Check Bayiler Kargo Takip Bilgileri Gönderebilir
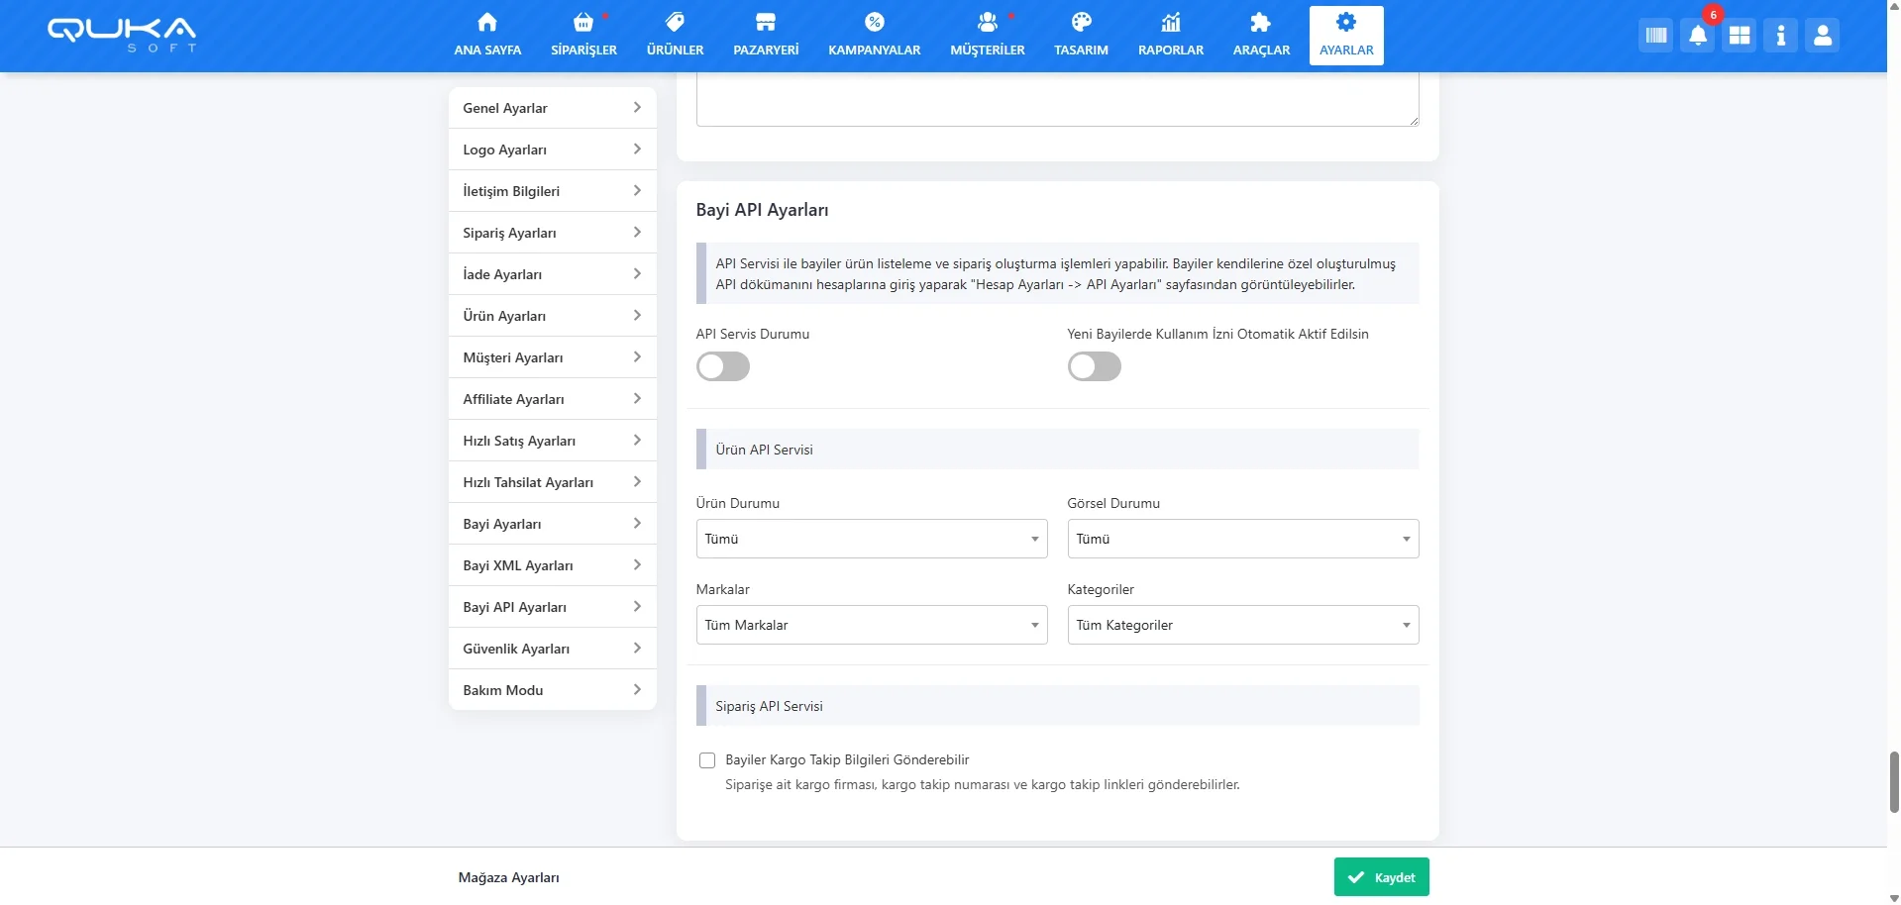Viewport: 1901px width, 905px height. click(707, 760)
